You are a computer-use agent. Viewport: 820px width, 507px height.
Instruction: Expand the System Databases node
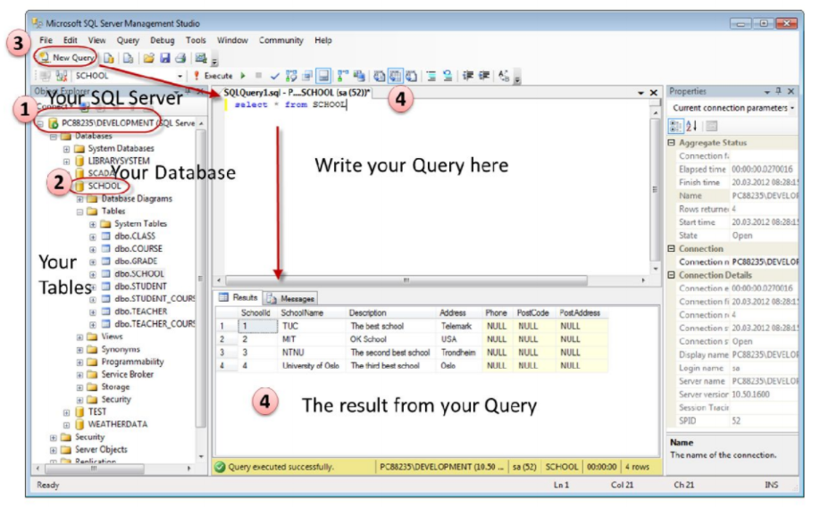click(66, 149)
